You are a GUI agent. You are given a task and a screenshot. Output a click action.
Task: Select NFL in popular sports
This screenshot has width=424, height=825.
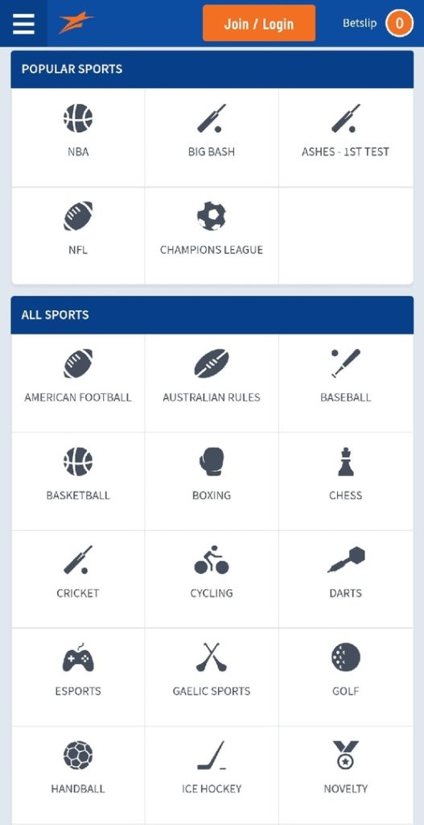click(78, 236)
